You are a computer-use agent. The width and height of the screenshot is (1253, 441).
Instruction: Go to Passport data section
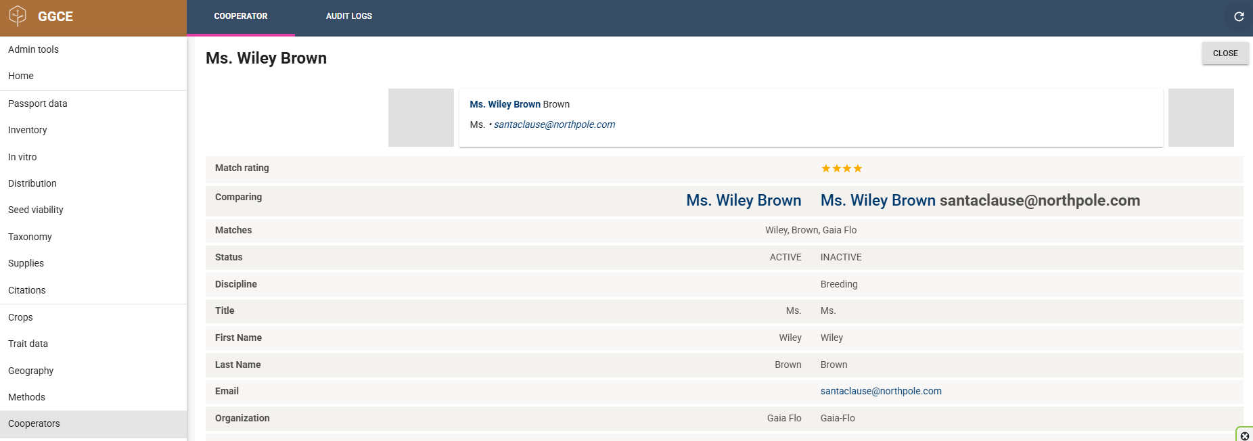(x=37, y=103)
